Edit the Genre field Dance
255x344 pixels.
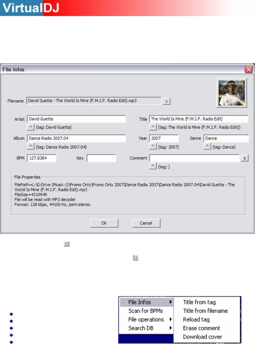226,138
